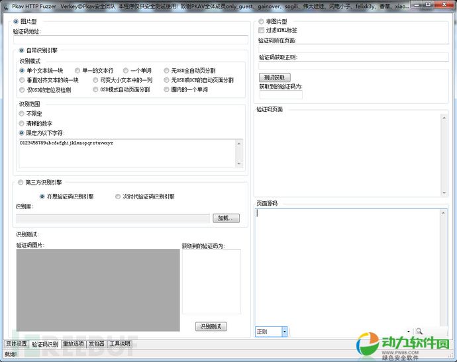Click the 页面源码 scrollbar down arrow
Screen dimensions: 457x362
tap(442, 320)
